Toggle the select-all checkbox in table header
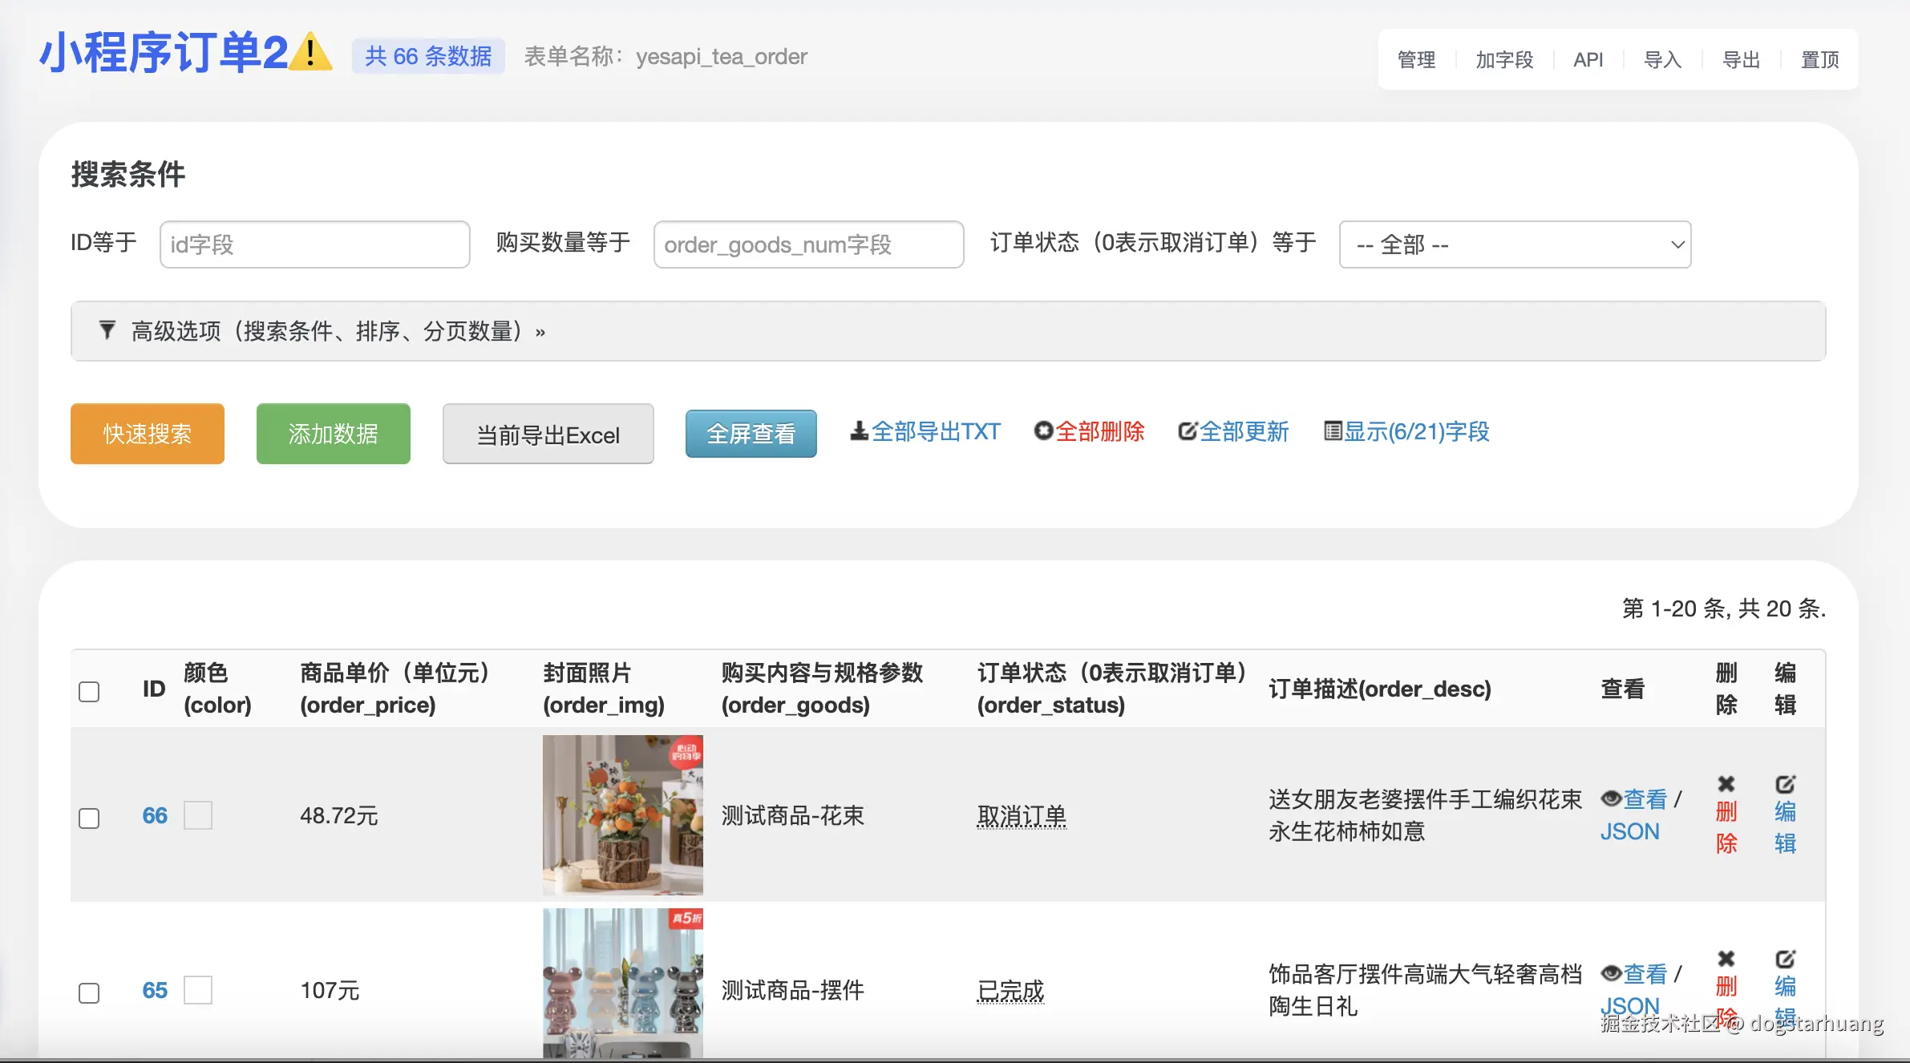 click(89, 691)
